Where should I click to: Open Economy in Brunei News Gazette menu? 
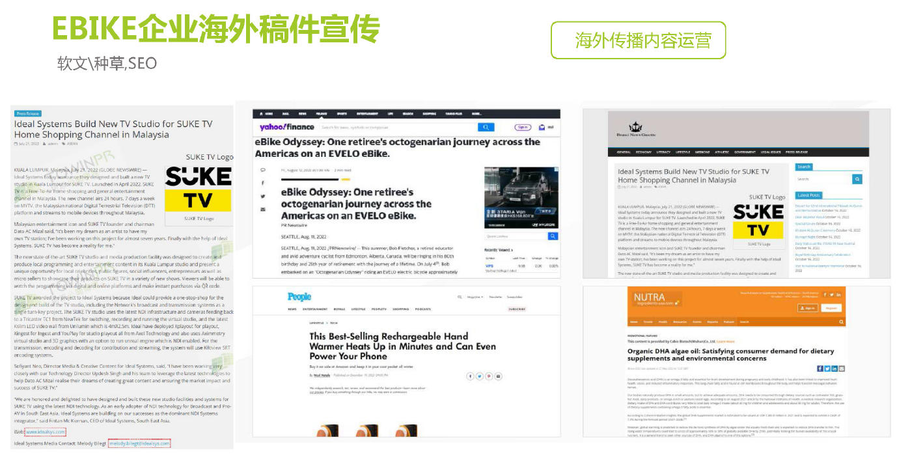[643, 152]
